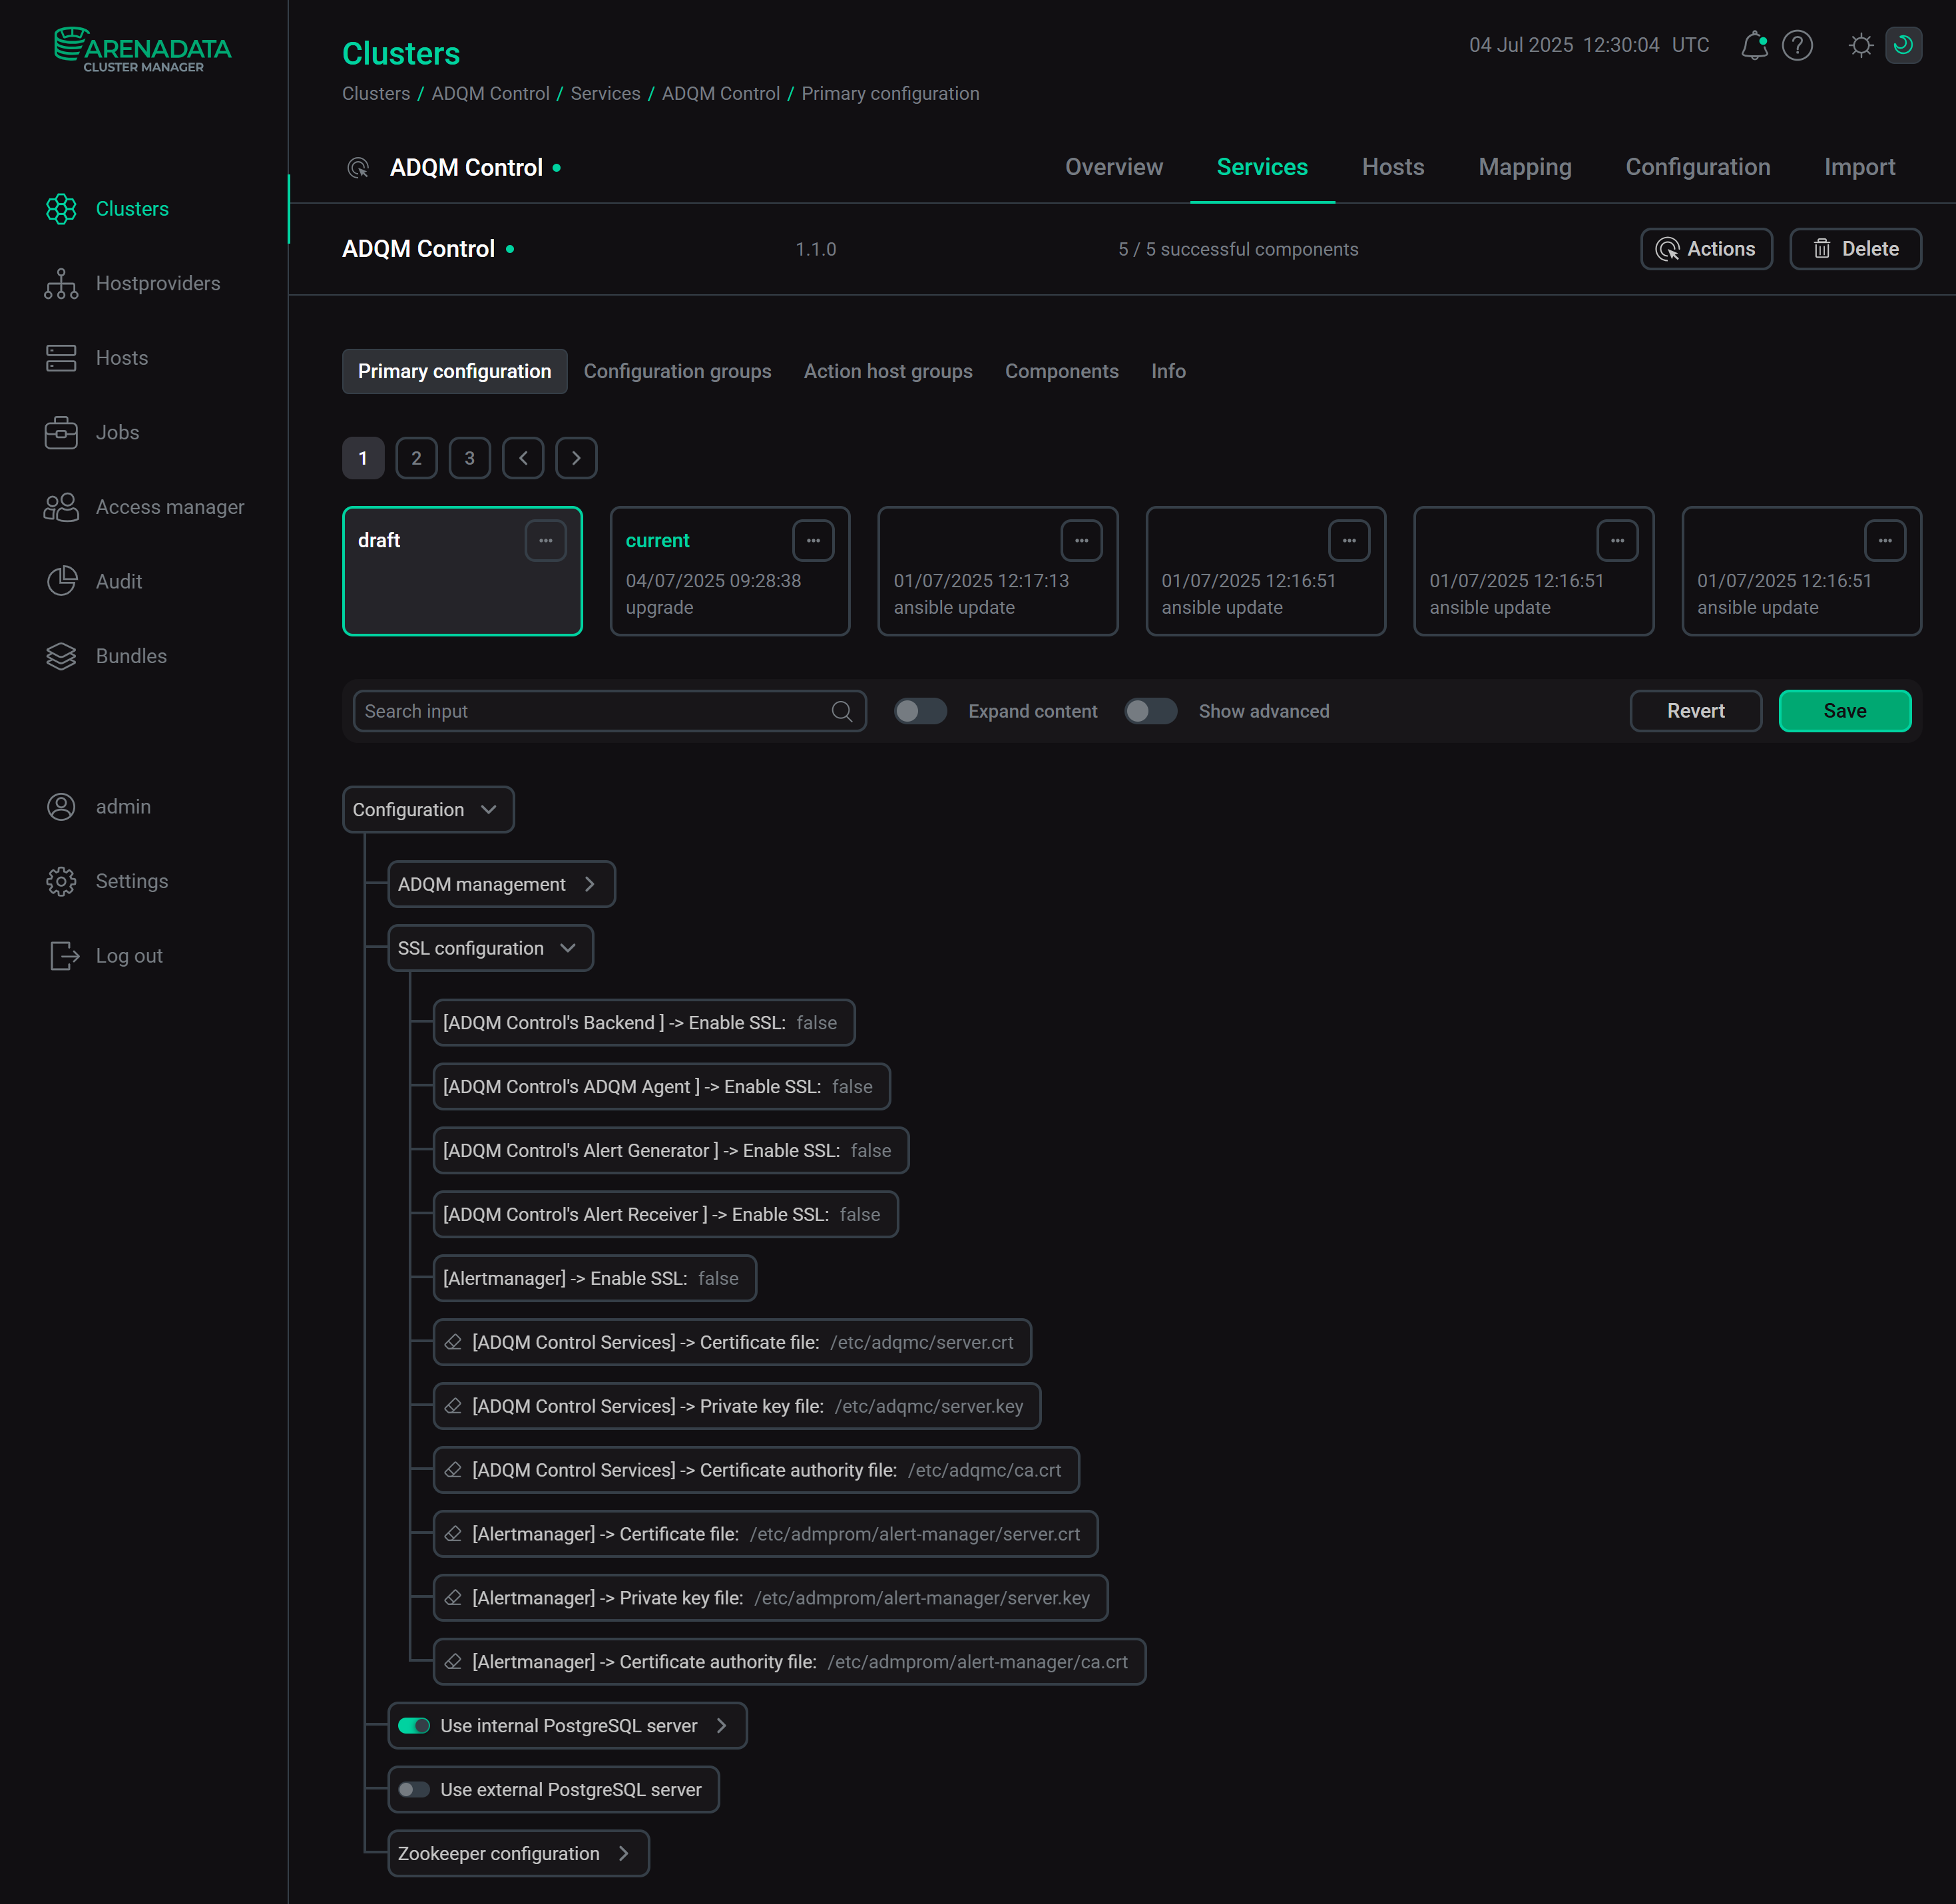1956x1904 pixels.
Task: Switch theme with the sun icon
Action: coord(1860,45)
